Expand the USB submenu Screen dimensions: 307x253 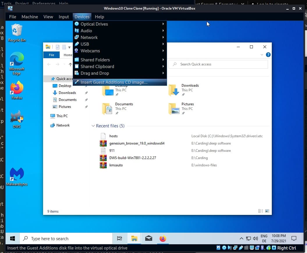click(120, 44)
